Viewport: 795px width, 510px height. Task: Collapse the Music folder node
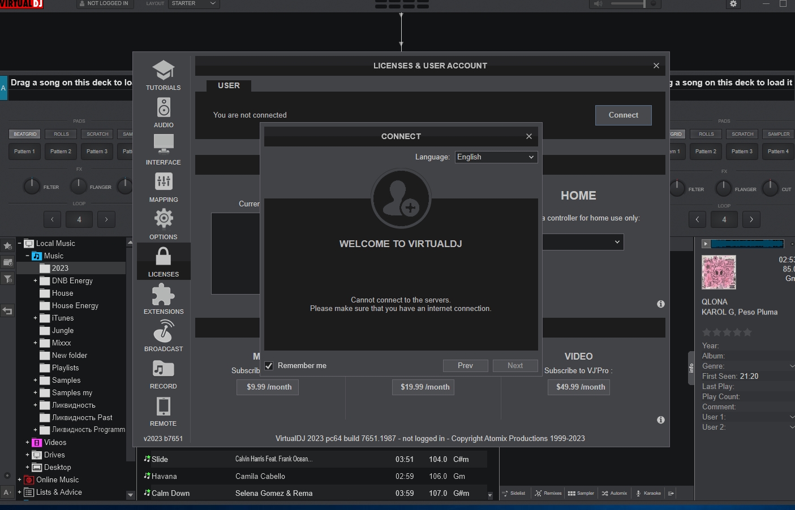(27, 256)
